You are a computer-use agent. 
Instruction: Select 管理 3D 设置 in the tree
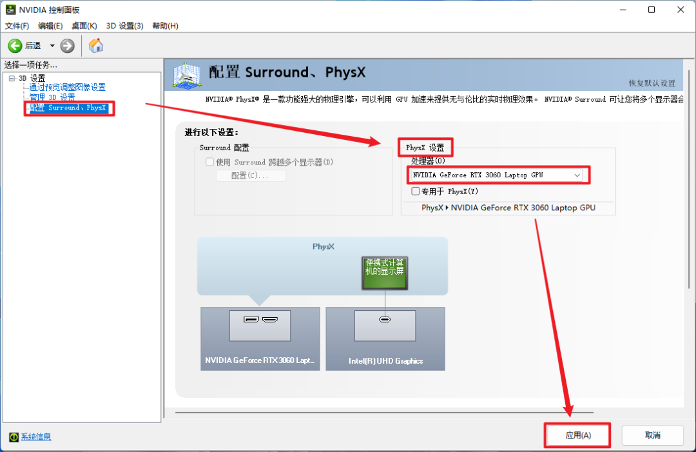click(x=52, y=97)
